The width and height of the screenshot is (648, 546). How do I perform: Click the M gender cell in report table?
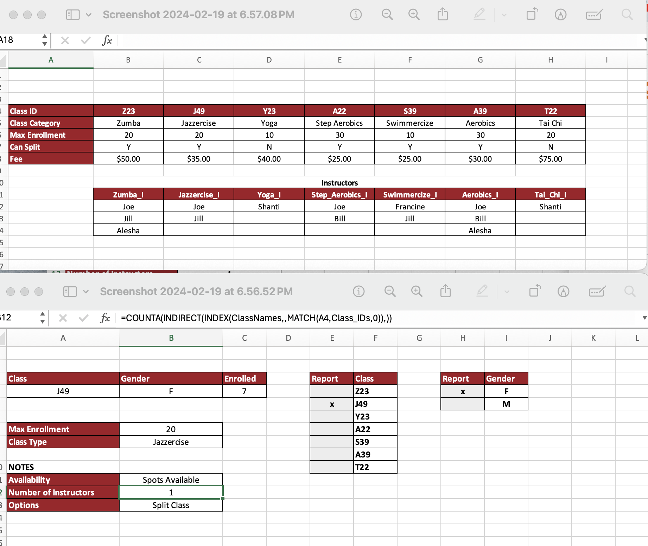(506, 404)
